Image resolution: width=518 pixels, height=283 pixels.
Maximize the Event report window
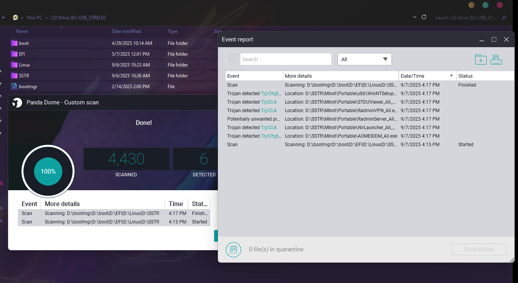tap(494, 39)
